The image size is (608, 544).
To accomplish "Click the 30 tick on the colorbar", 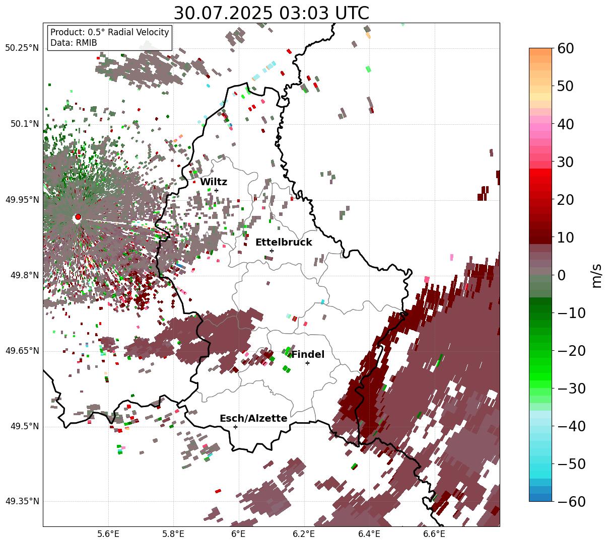I will (x=566, y=162).
